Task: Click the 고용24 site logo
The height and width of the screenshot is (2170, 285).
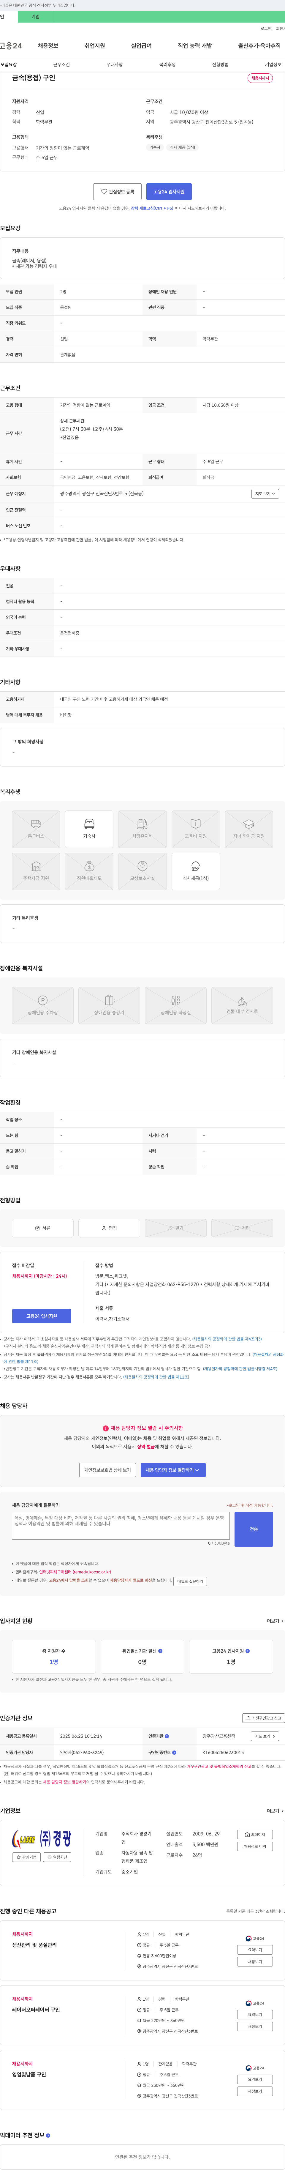Action: pyautogui.click(x=11, y=45)
